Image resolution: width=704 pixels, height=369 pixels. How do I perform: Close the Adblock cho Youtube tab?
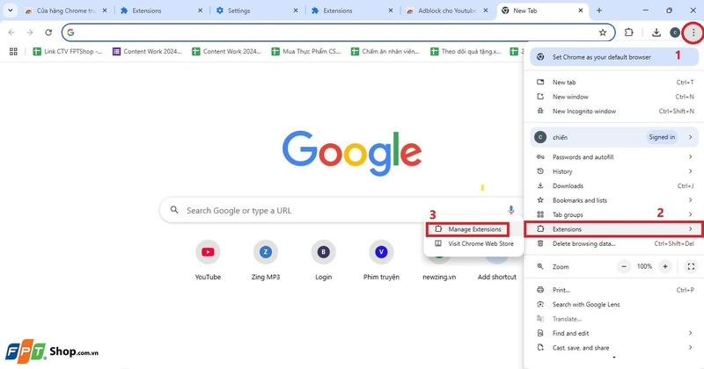(486, 11)
